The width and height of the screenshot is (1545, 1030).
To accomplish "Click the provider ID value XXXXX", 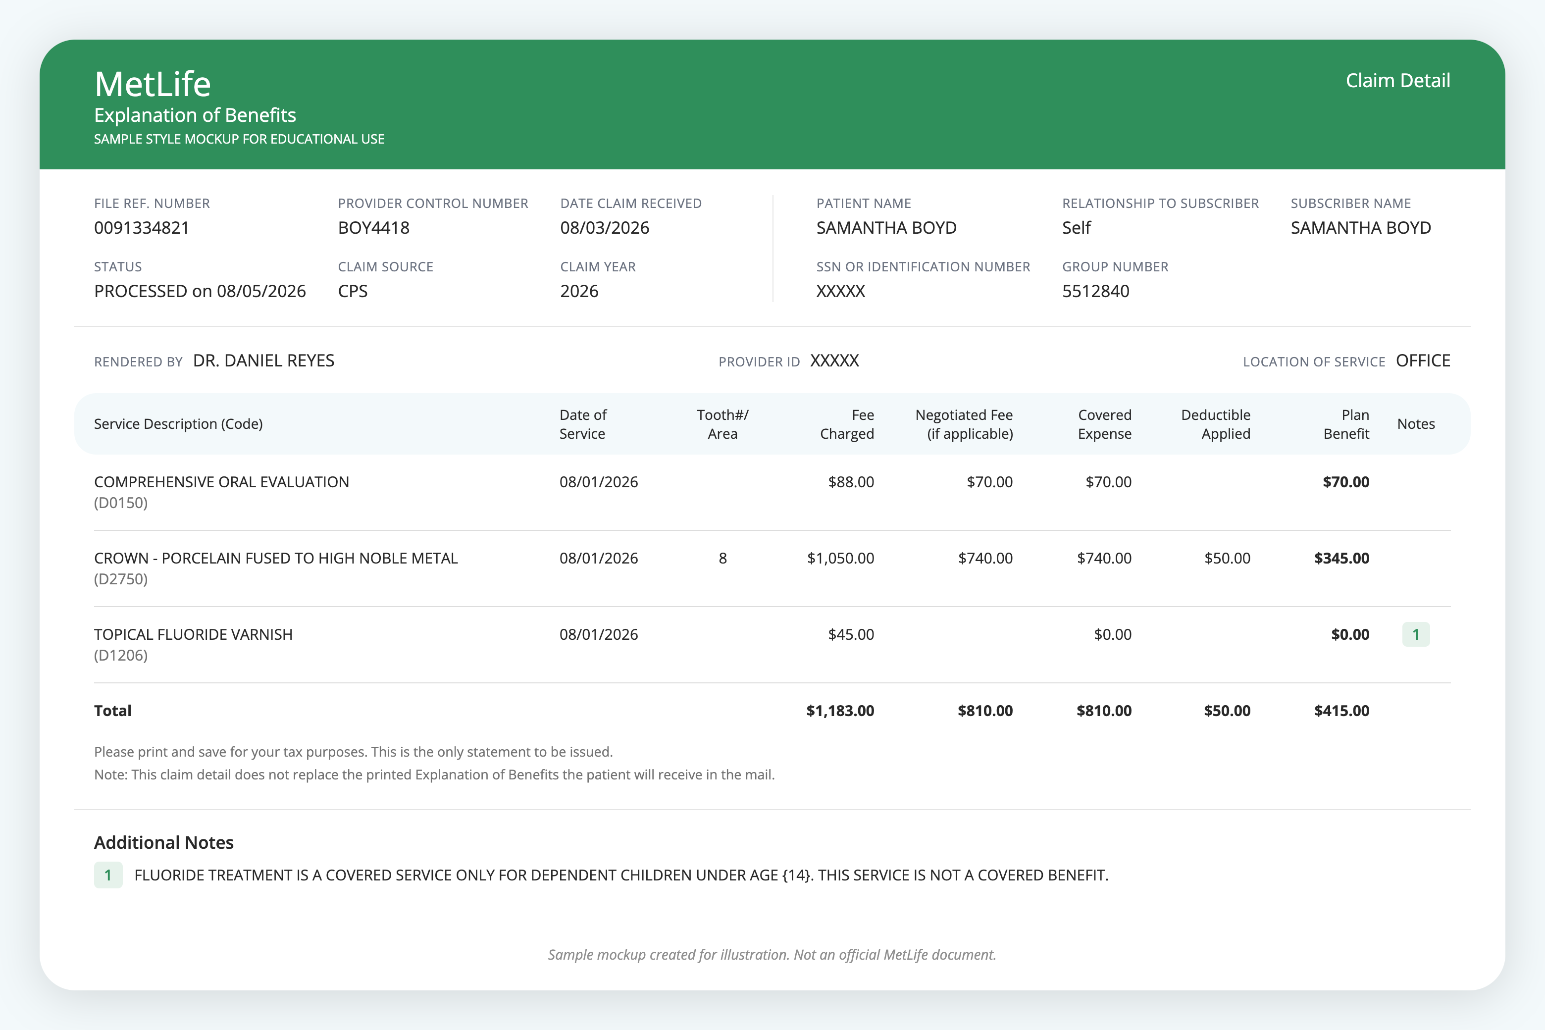I will (x=834, y=360).
